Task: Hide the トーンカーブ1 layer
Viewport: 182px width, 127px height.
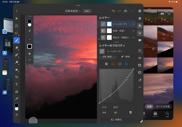Action: (134, 24)
